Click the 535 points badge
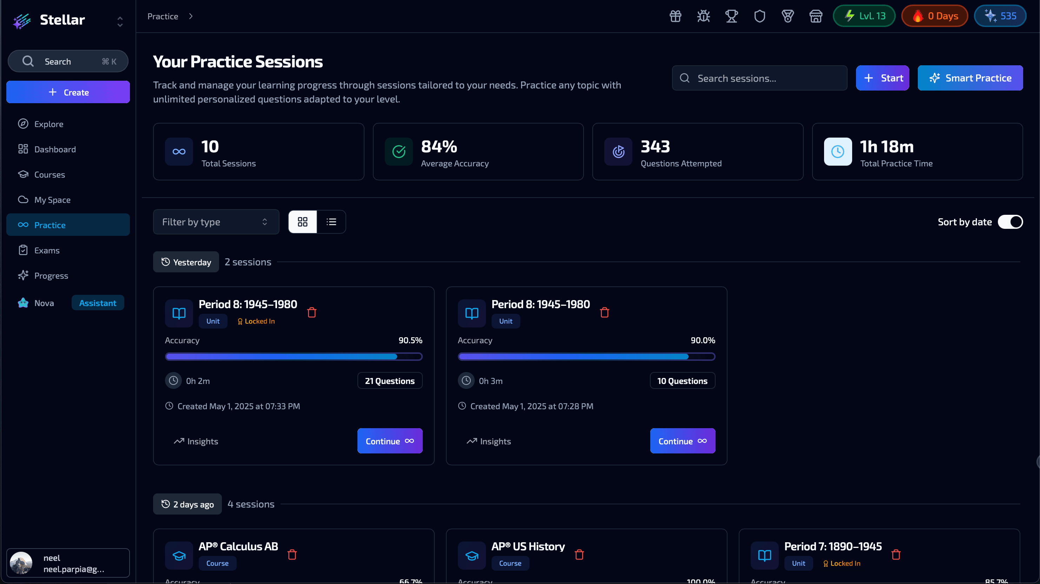This screenshot has width=1040, height=584. [x=1000, y=16]
